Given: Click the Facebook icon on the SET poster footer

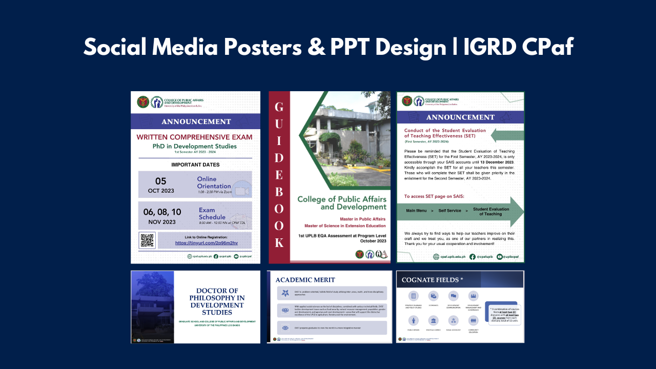Looking at the screenshot, I should tap(473, 257).
